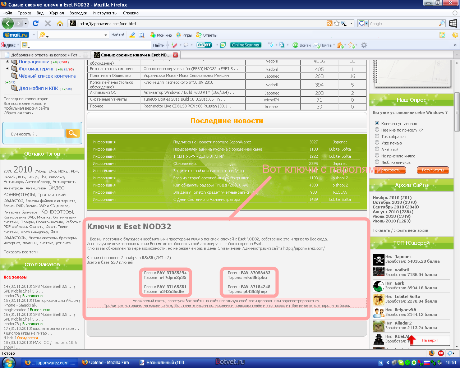Open the Закладки menu
460x368 pixels.
coord(78,13)
